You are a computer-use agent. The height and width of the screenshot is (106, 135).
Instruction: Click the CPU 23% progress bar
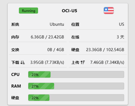click(x=76, y=75)
